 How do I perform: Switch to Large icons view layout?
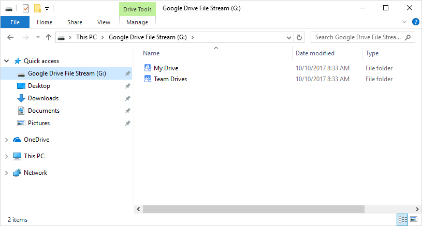[413, 220]
